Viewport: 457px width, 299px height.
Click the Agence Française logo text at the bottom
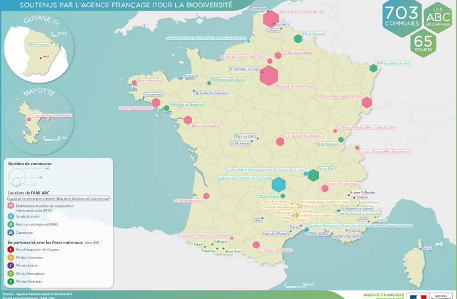[x=384, y=296]
